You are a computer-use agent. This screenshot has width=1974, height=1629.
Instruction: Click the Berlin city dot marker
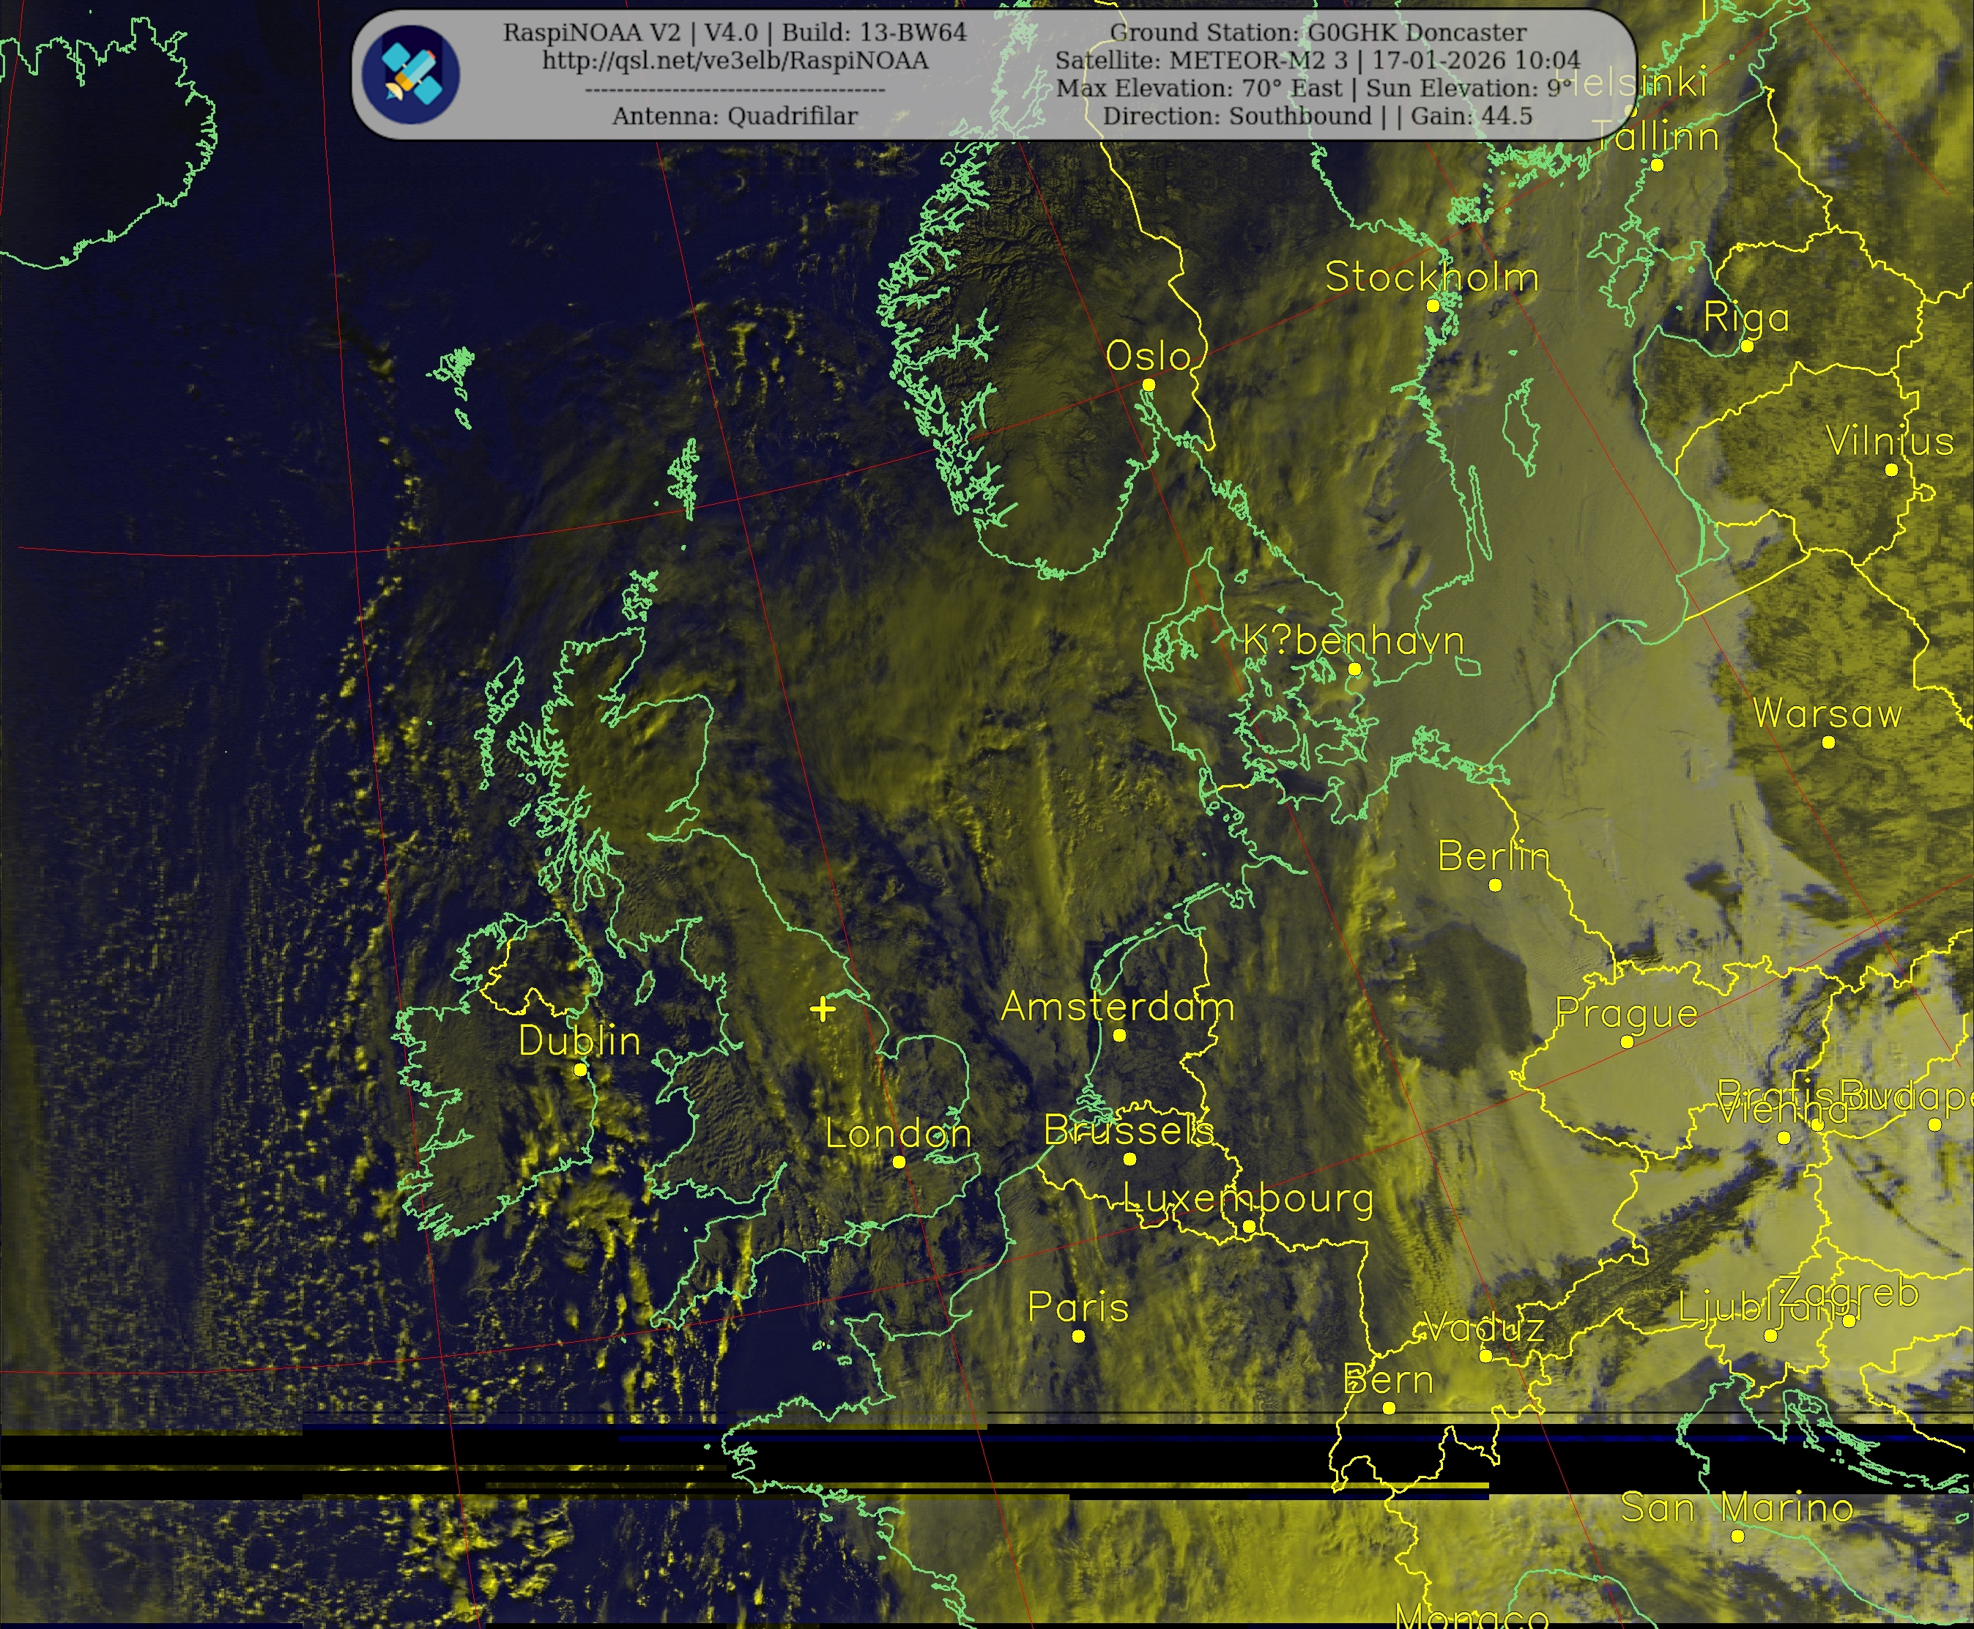1496,885
